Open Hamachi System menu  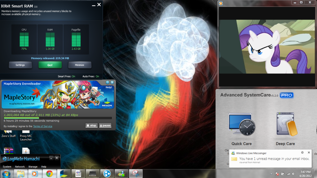pos(7,167)
